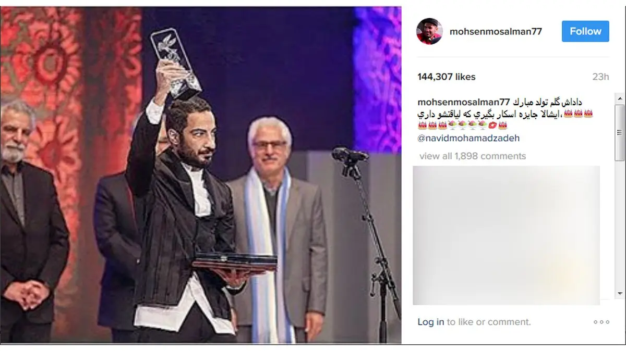The width and height of the screenshot is (626, 351).
Task: Open mohsenmosalman77's profile picture avatar
Action: coord(429,31)
